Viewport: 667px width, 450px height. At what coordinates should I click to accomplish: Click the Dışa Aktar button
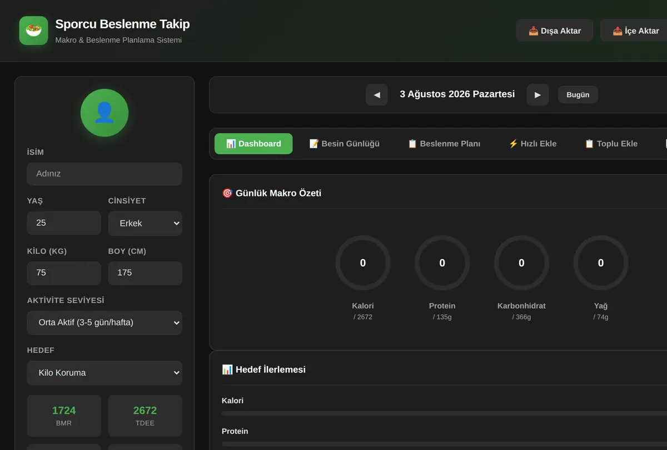tap(554, 31)
